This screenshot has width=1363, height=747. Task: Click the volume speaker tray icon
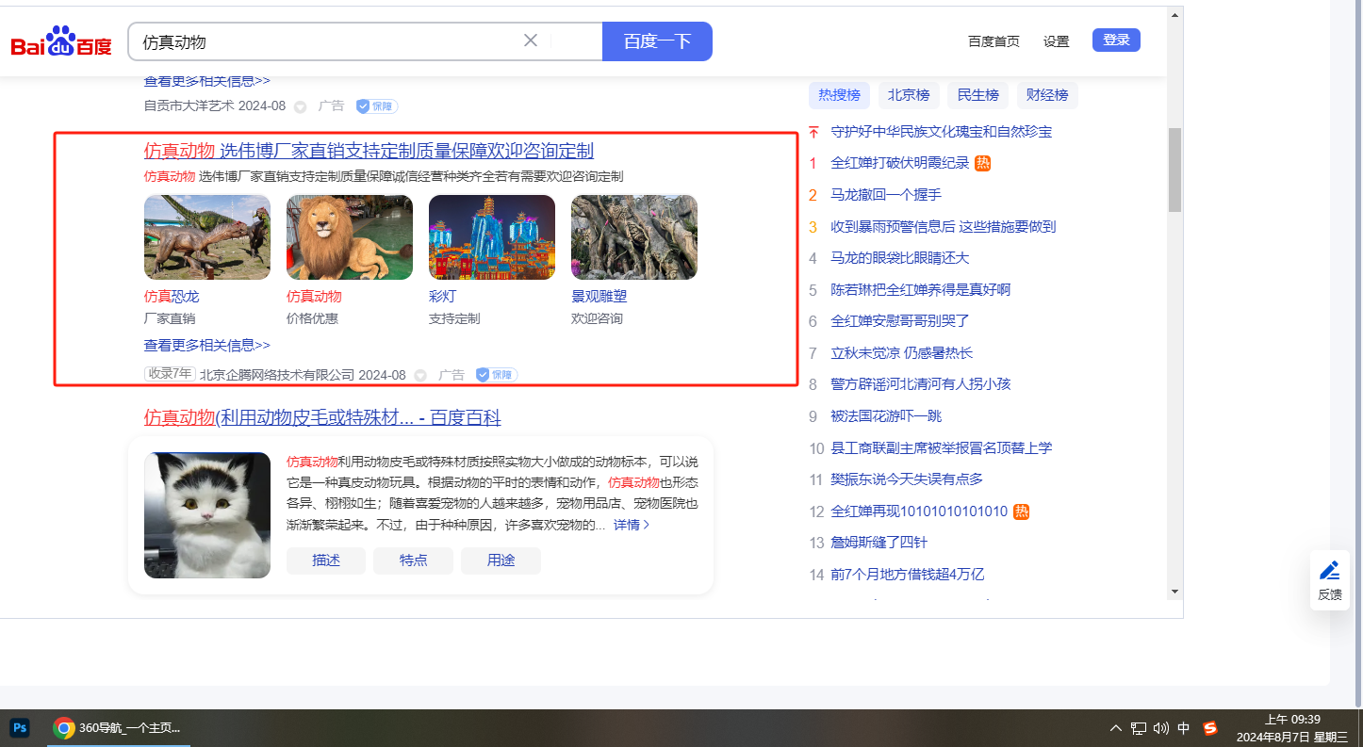pyautogui.click(x=1161, y=728)
